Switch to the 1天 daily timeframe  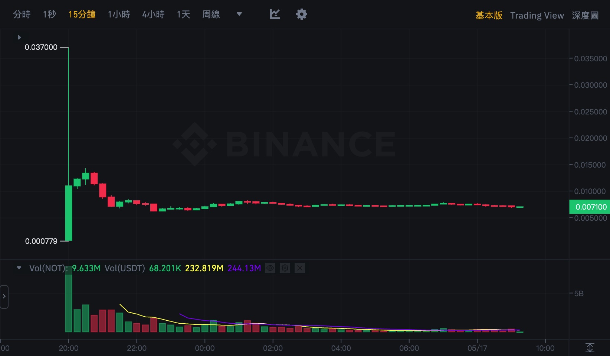(183, 14)
